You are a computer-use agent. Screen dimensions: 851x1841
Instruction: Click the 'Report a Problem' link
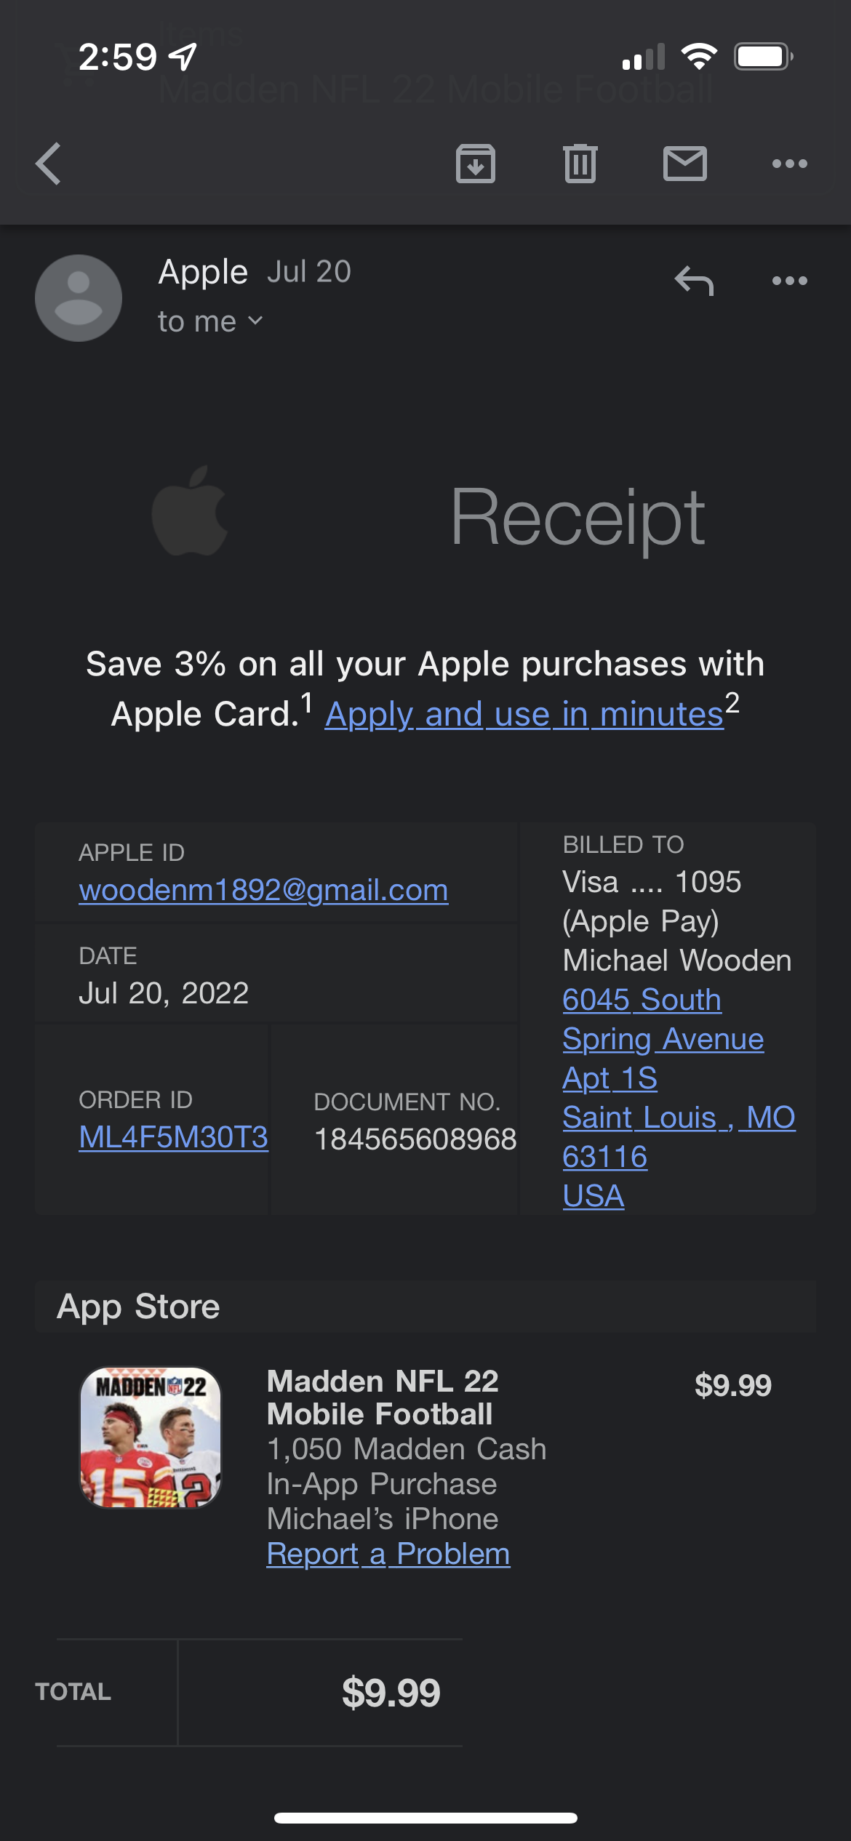(388, 1554)
